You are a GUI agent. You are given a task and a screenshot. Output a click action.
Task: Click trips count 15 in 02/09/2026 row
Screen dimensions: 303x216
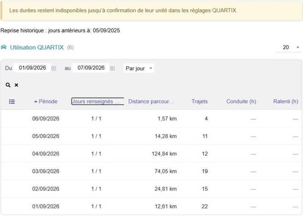point(205,189)
